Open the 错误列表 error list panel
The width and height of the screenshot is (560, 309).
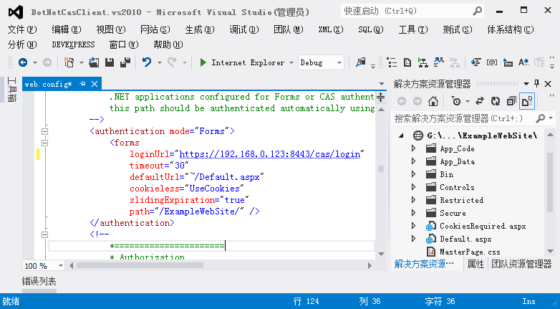point(39,282)
